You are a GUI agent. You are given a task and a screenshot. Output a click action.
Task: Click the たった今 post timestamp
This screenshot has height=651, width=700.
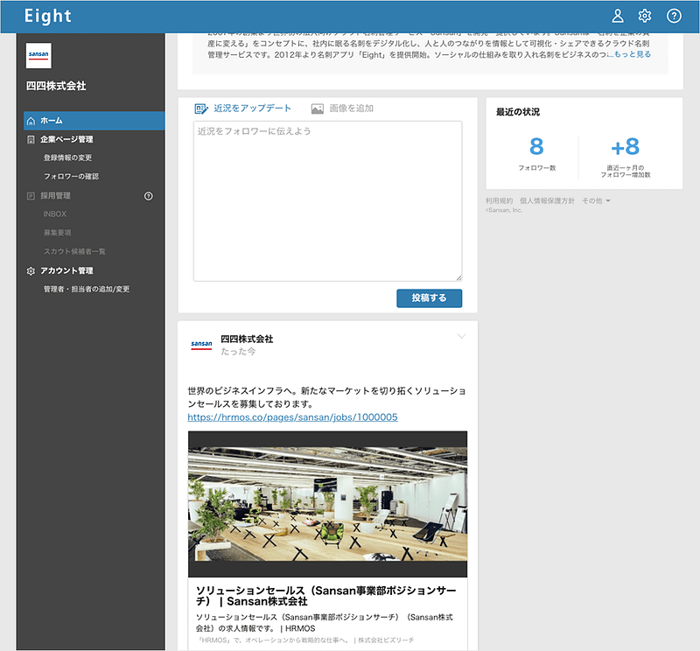pos(238,352)
